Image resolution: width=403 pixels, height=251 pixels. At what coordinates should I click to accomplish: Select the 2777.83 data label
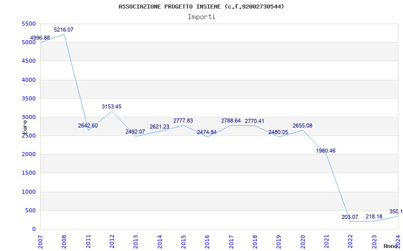[x=183, y=121]
